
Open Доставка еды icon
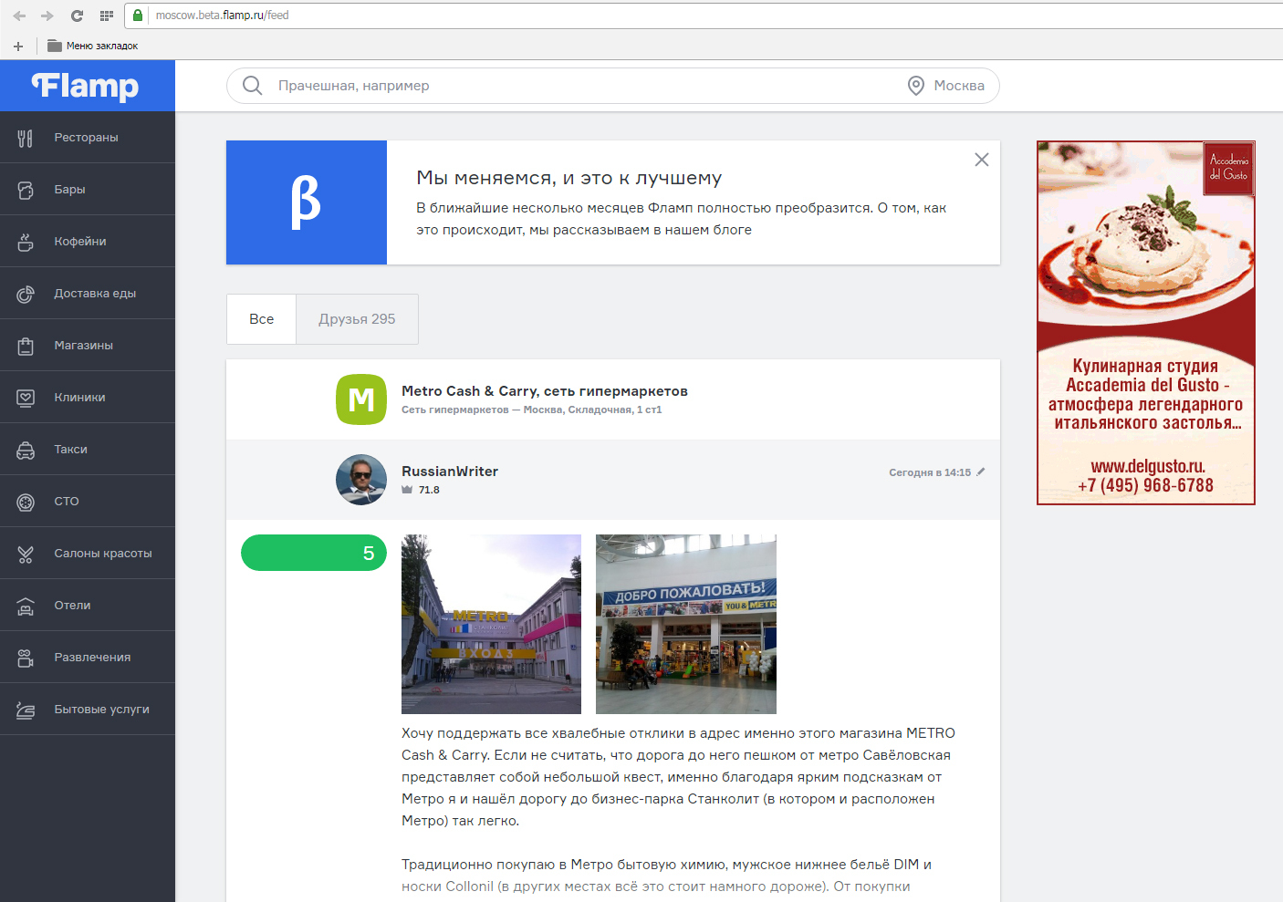coord(26,294)
